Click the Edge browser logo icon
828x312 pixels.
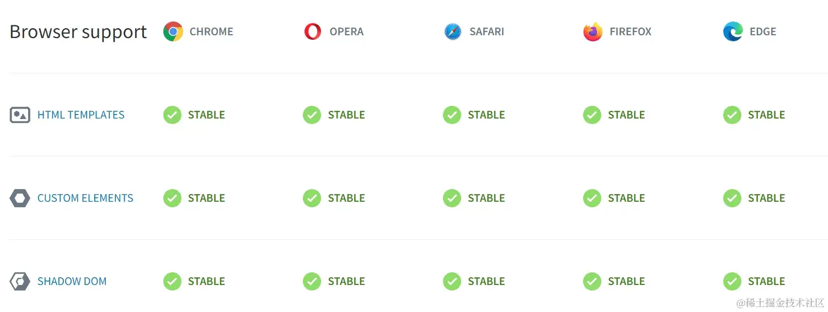pyautogui.click(x=733, y=32)
